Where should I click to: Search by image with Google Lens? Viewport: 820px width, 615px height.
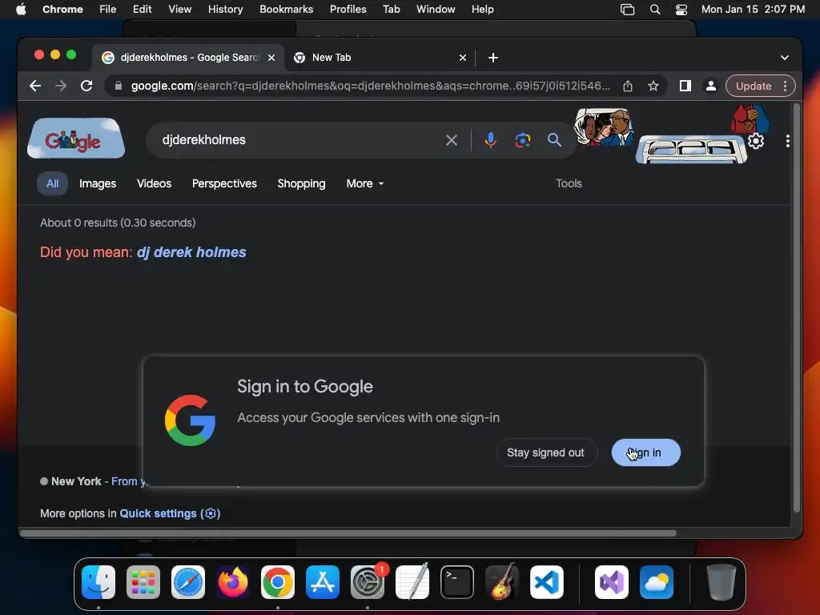tap(522, 140)
